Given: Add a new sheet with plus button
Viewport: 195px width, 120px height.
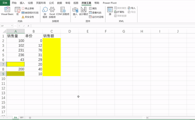Looking at the screenshot, I should (30, 118).
